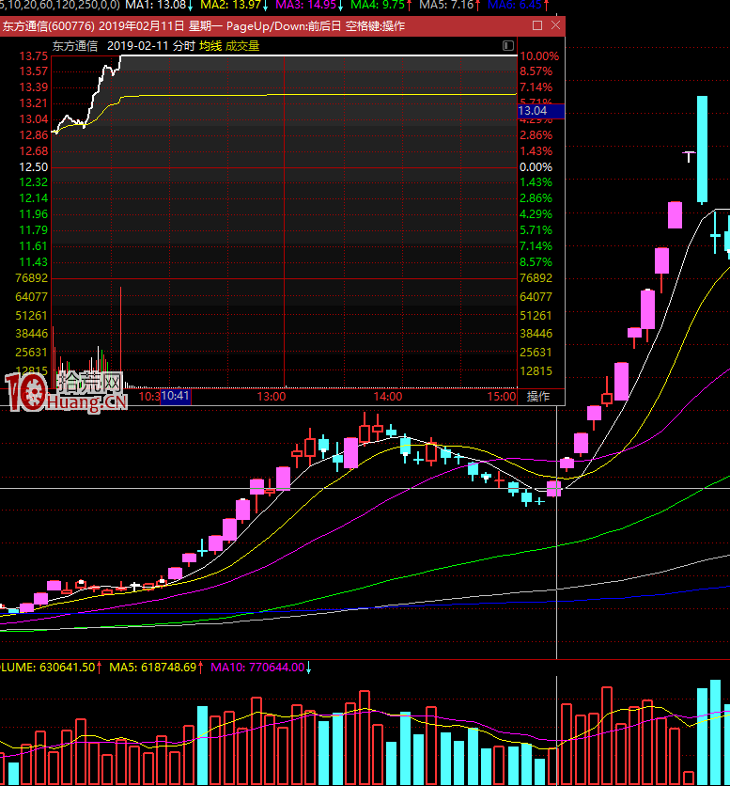
Task: Click the volume MA5: 618748.69 label
Action: pos(156,668)
